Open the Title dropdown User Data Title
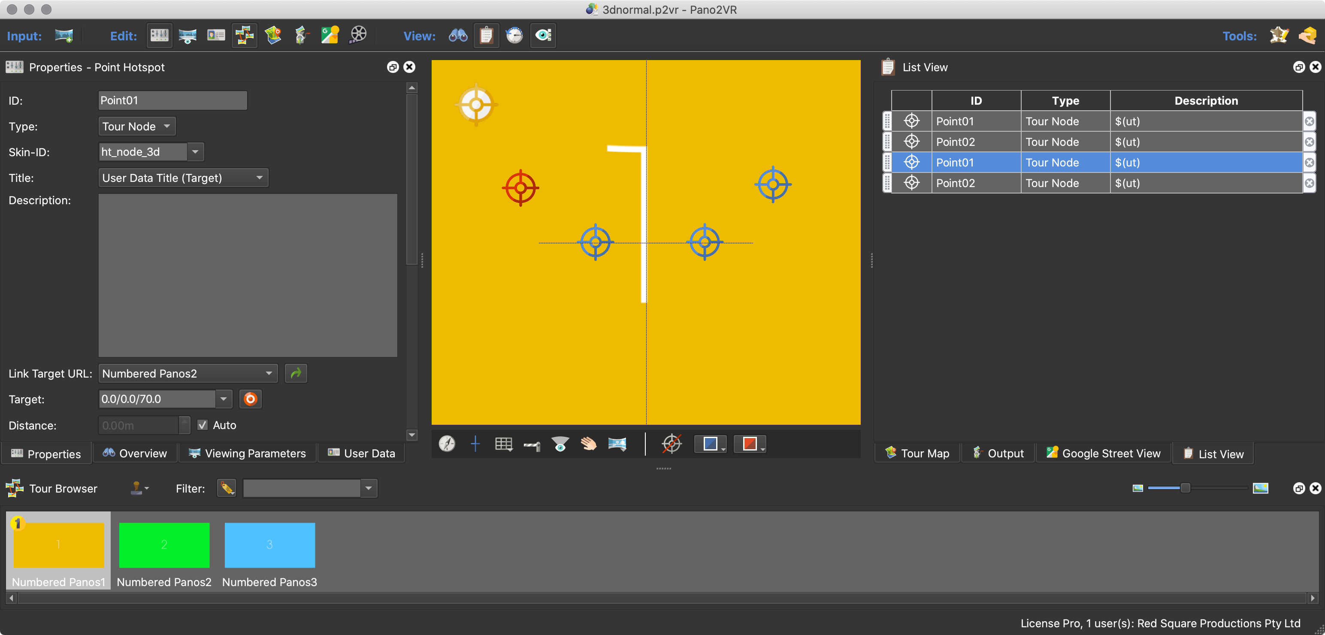1325x635 pixels. 183,178
